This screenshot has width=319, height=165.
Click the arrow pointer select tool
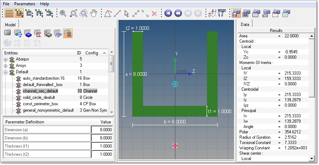[126, 14]
